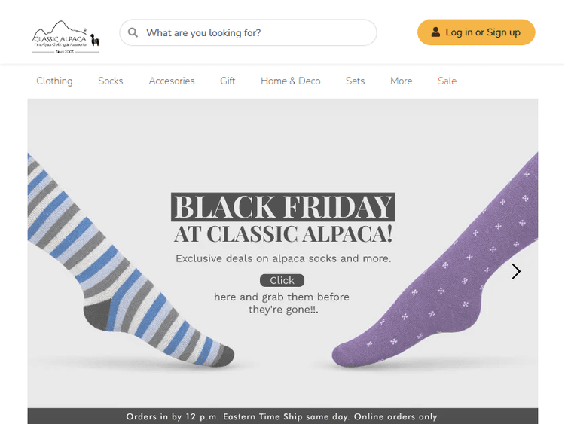Click the Black Friday headline
The height and width of the screenshot is (424, 565).
[x=282, y=207]
